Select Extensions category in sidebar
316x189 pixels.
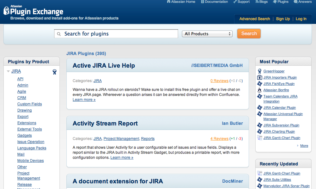27,123
